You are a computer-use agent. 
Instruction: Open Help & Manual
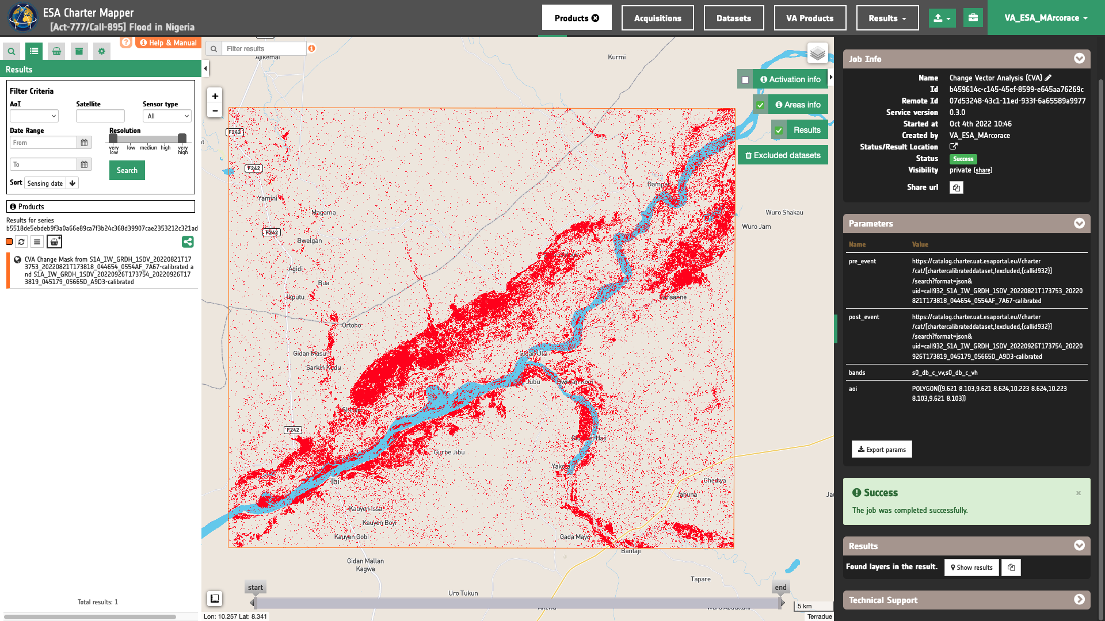point(168,43)
